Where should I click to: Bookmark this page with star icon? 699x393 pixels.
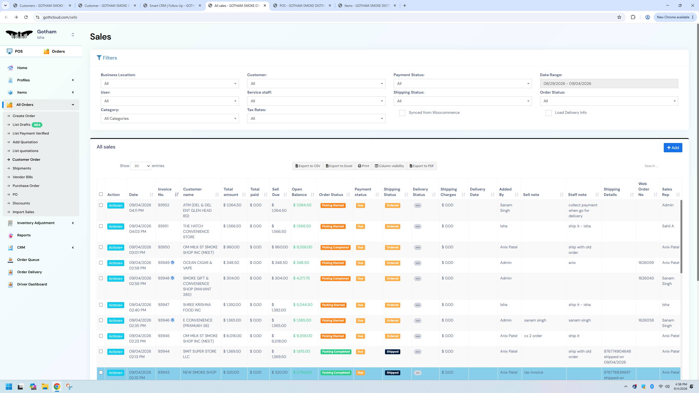point(619,17)
